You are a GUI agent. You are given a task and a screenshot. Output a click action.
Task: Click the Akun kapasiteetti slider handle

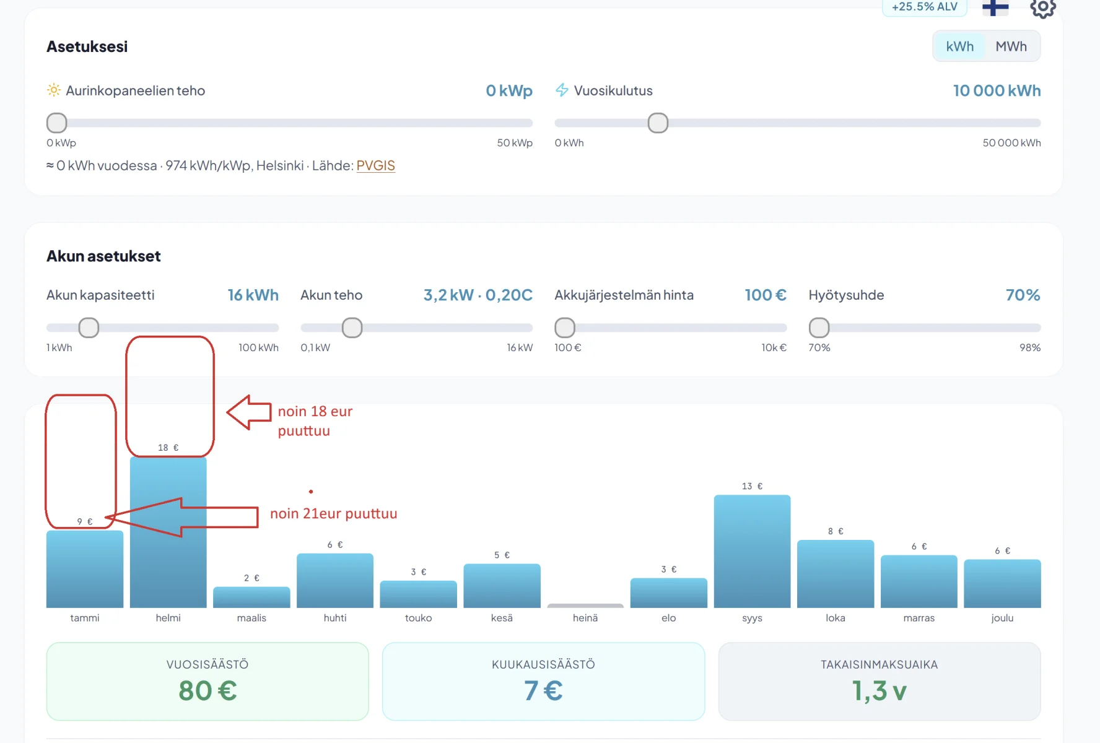pyautogui.click(x=89, y=328)
